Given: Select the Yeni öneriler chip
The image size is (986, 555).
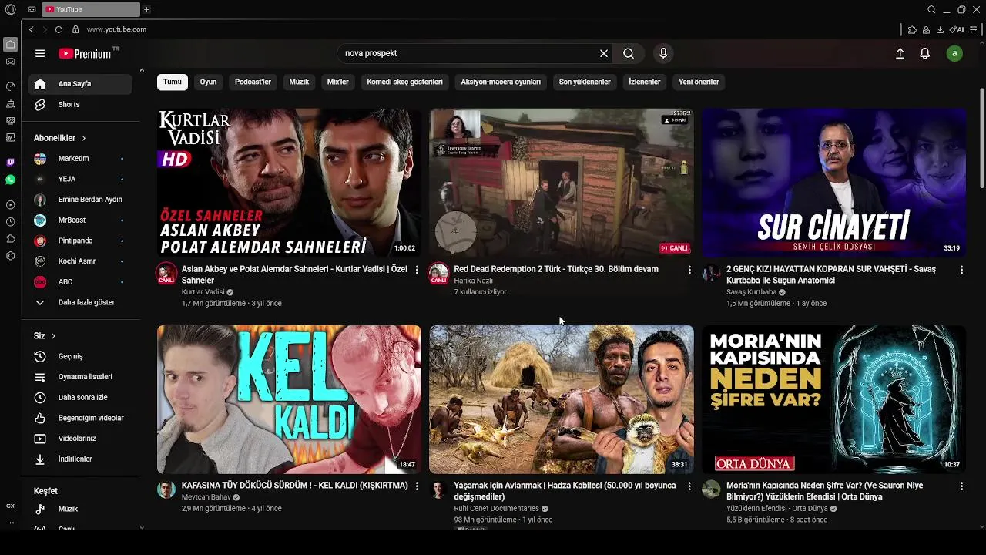Looking at the screenshot, I should pos(699,82).
